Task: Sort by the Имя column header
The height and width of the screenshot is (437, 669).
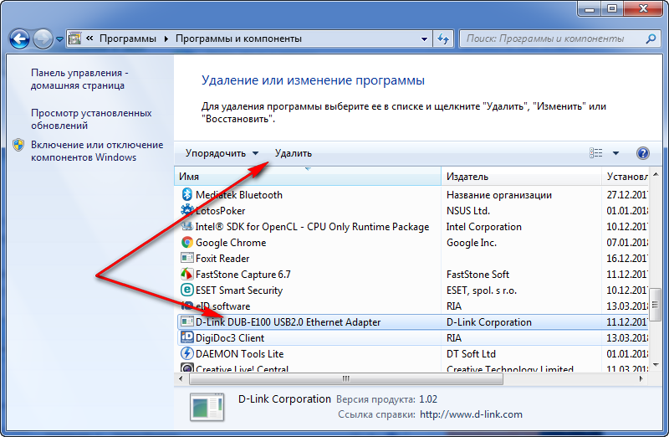Action: [x=308, y=177]
